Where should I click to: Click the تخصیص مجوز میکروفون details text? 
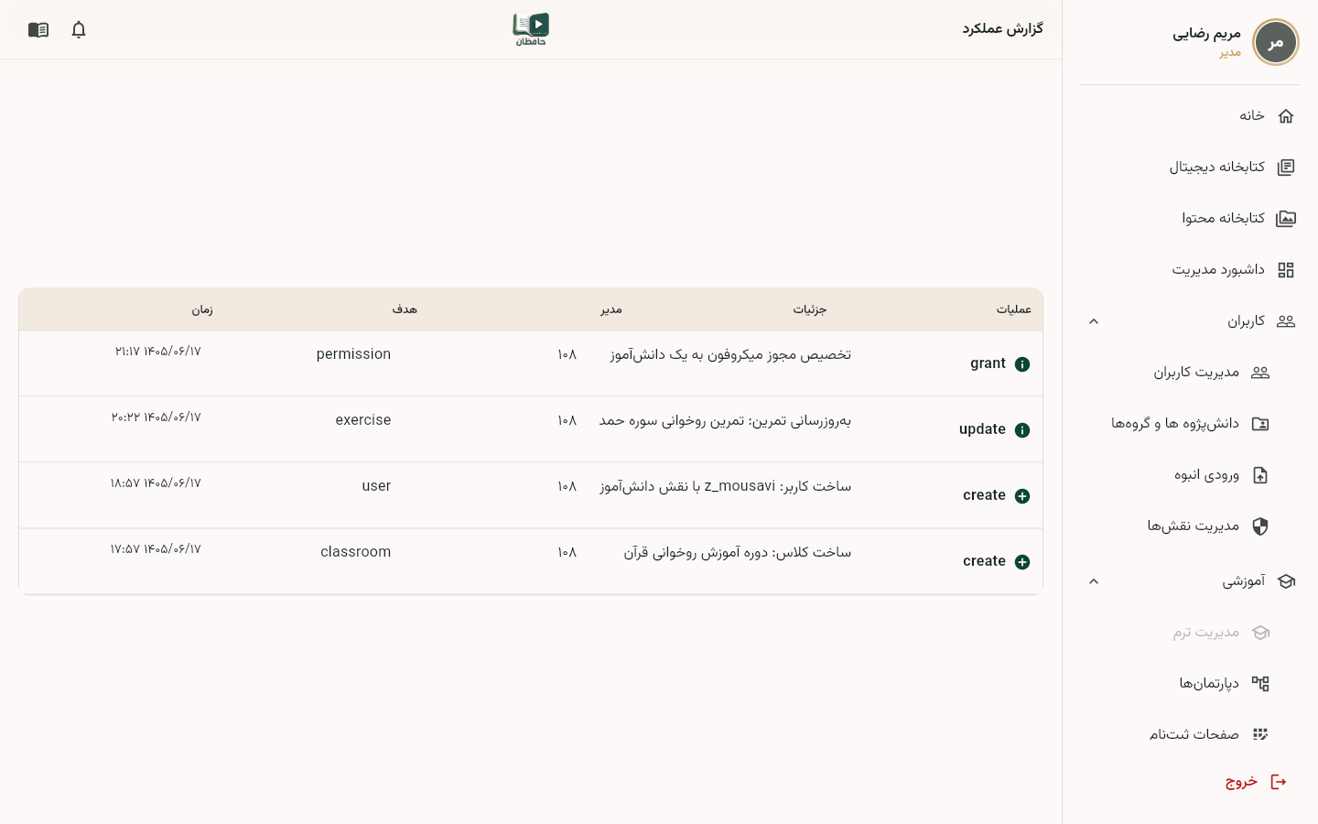pyautogui.click(x=730, y=354)
